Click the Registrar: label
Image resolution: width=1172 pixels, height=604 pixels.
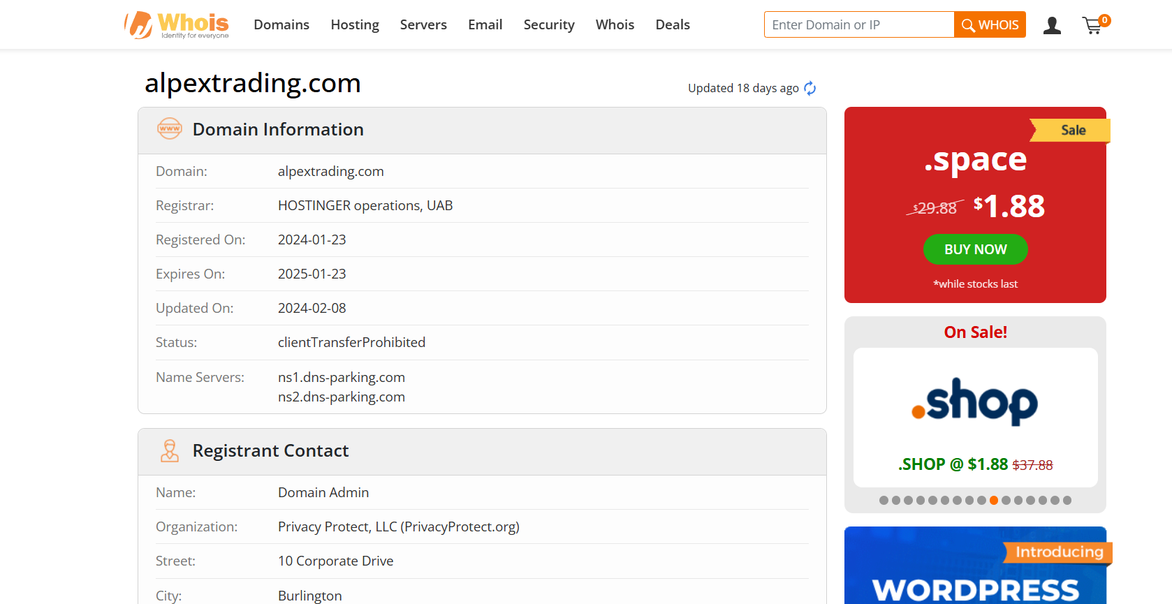point(184,205)
